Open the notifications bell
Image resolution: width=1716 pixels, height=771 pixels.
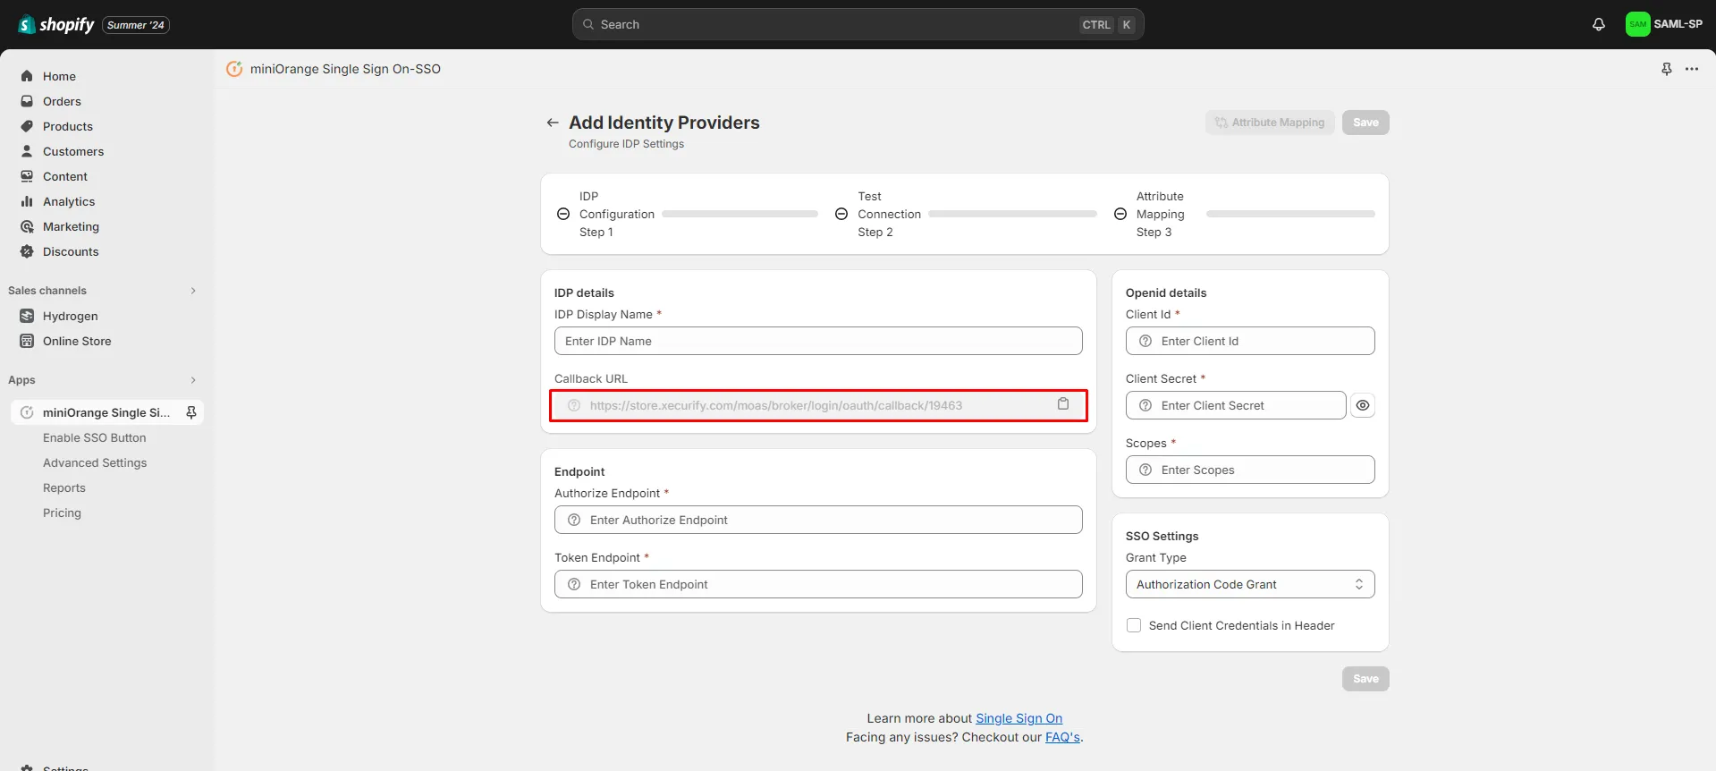(1599, 24)
